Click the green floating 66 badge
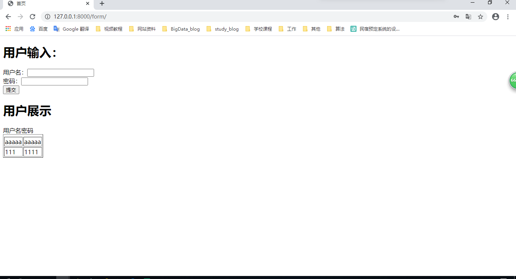The height and width of the screenshot is (279, 516). click(x=513, y=81)
